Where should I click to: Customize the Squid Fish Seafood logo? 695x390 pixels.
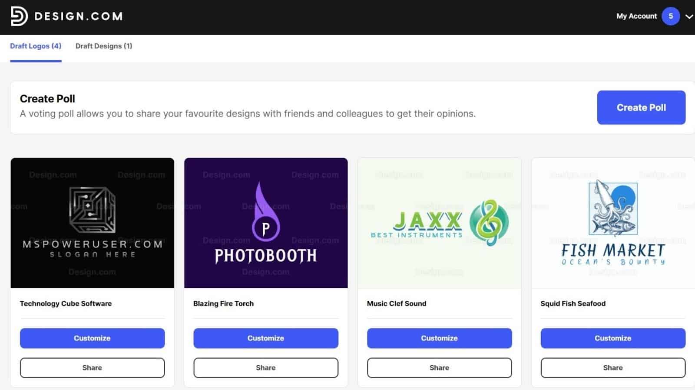click(x=613, y=338)
